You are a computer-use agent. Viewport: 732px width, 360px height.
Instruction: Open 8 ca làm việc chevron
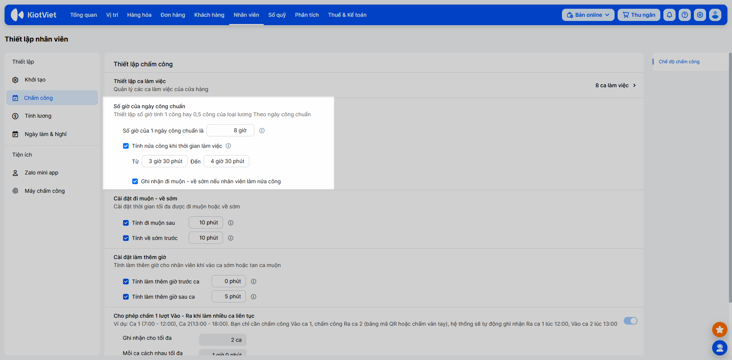click(634, 85)
